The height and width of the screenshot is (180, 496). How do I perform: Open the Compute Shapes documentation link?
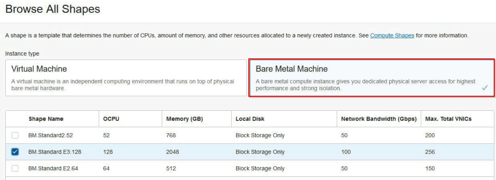point(392,35)
